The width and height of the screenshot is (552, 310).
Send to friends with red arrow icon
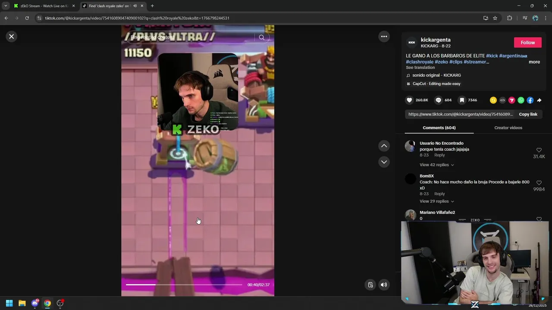pos(511,100)
